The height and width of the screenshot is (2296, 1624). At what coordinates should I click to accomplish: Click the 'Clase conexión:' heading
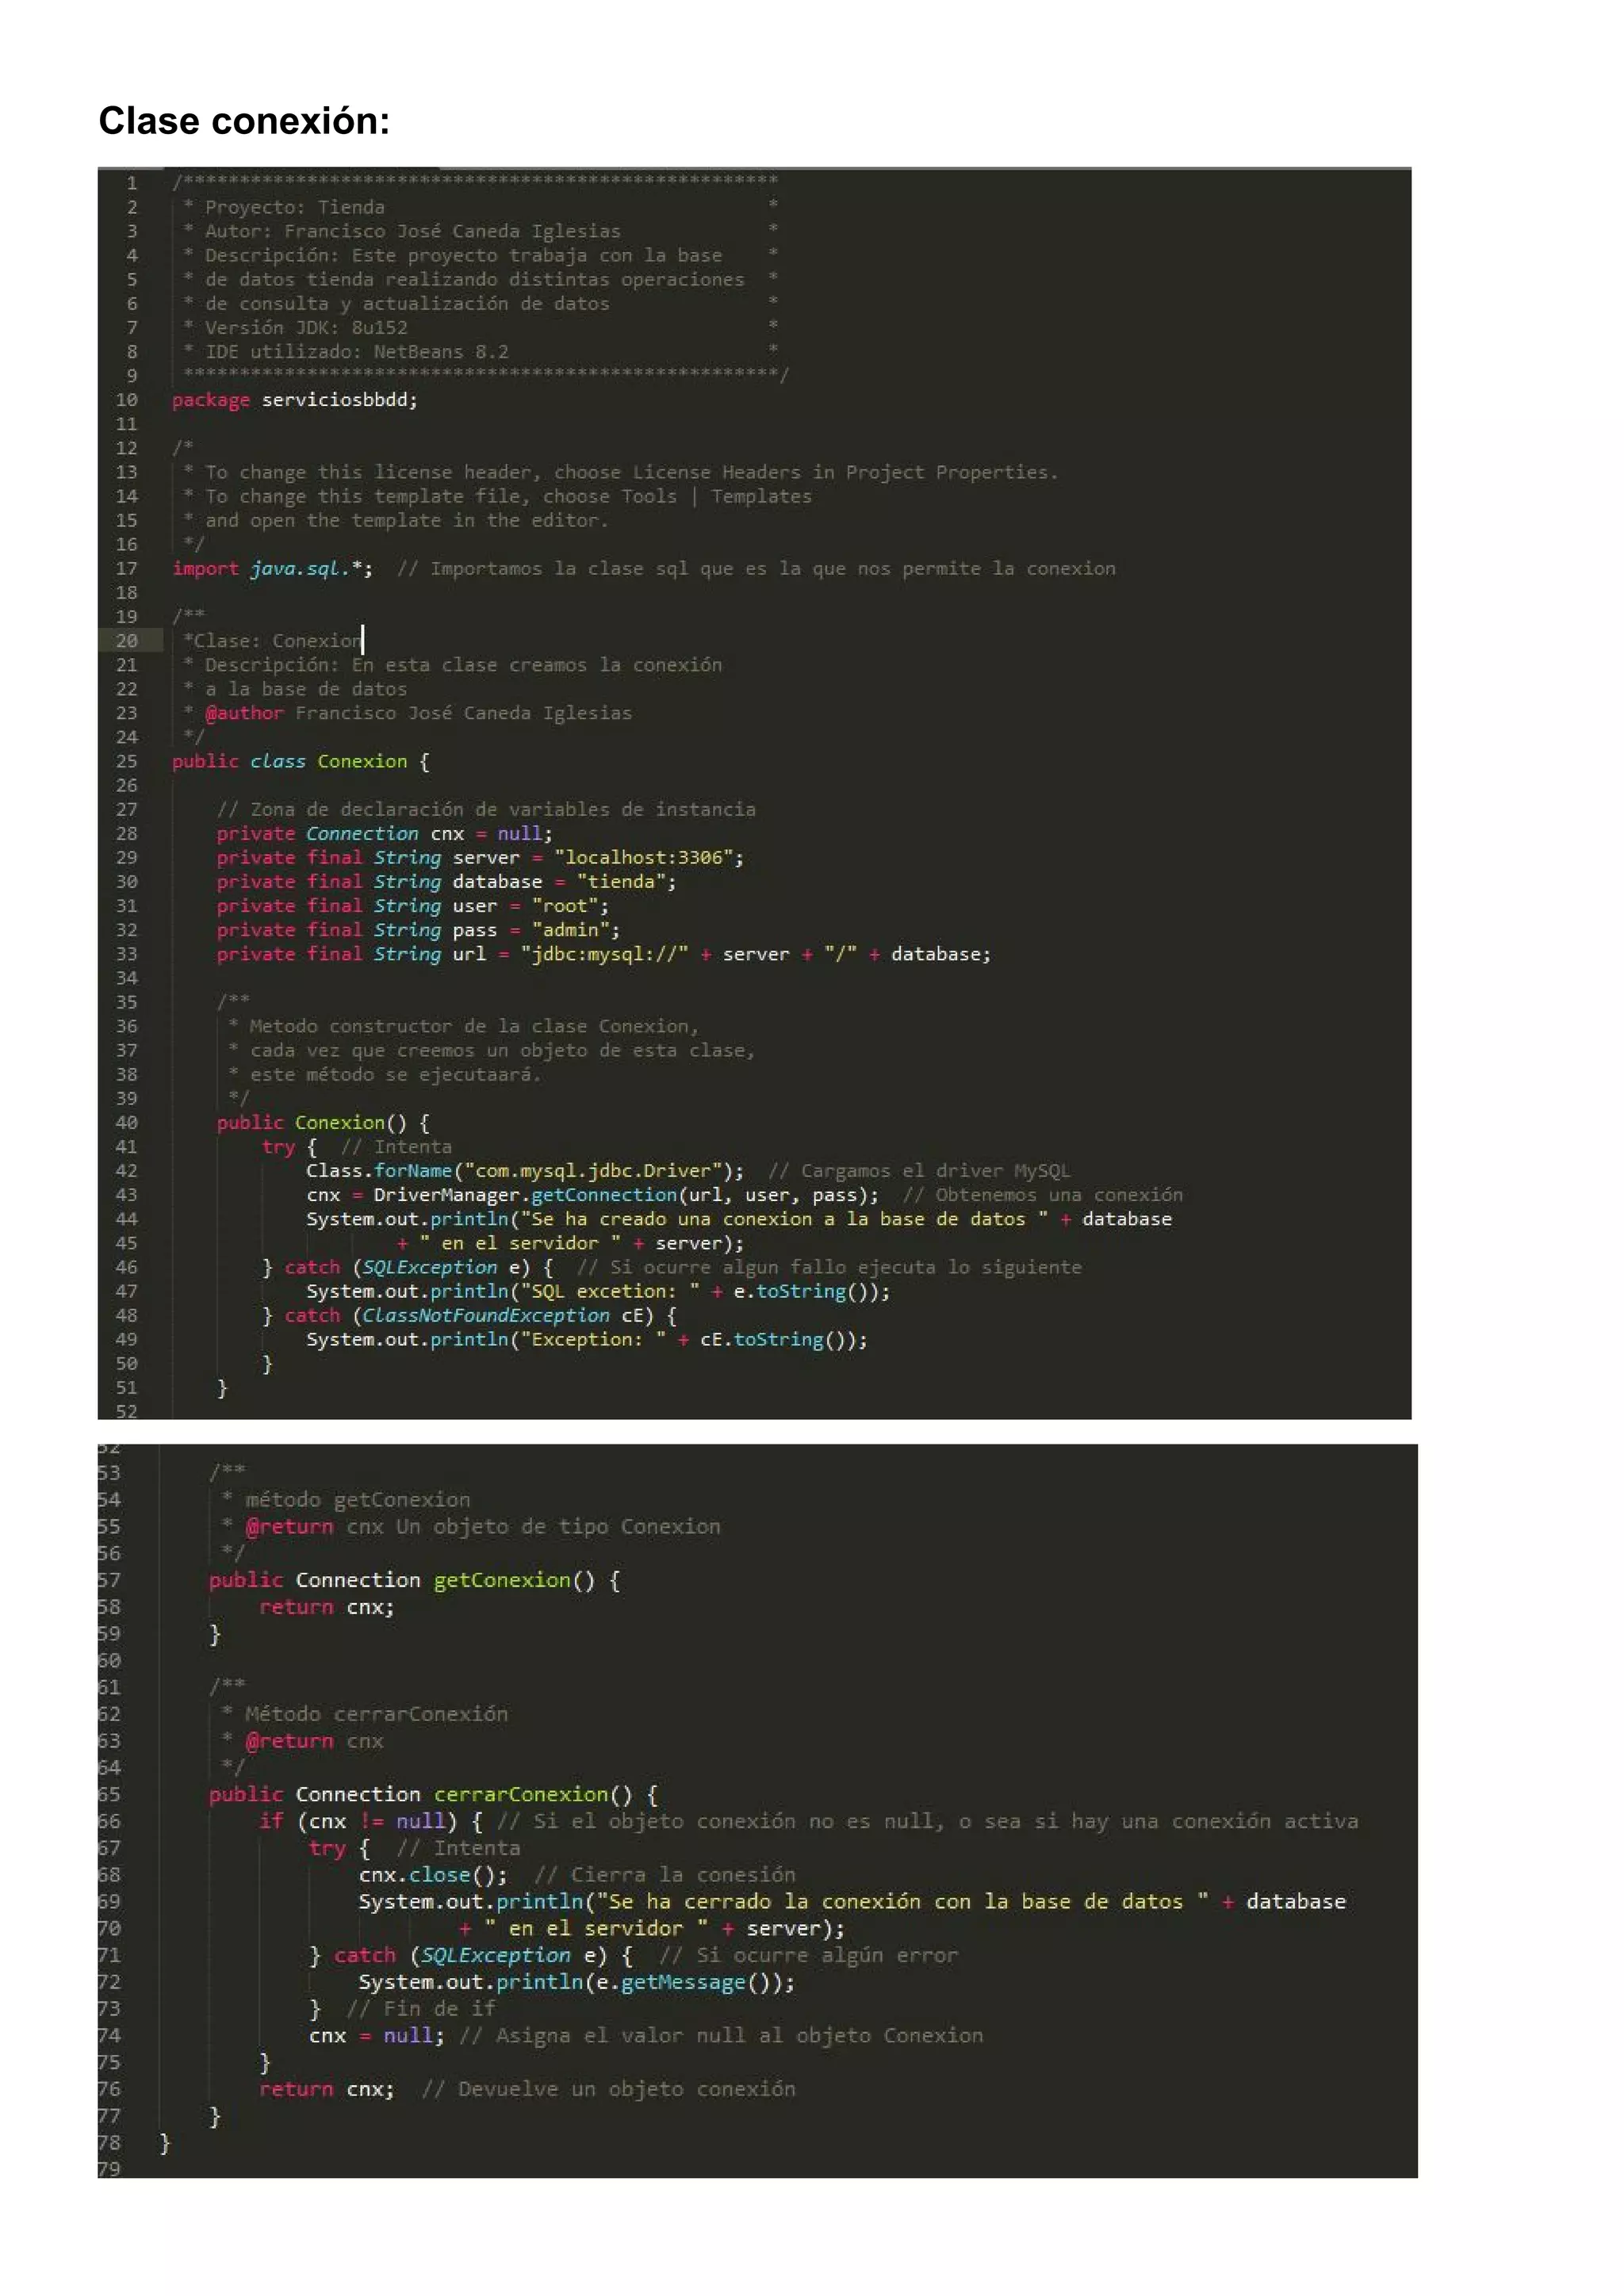[244, 121]
